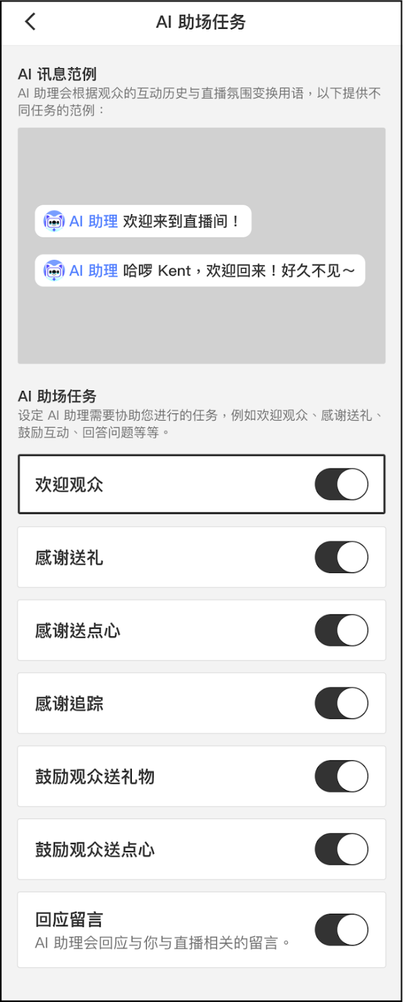Disable the 鼓励观众送点心 switch
Viewport: 405px width, 1002px height.
click(341, 849)
